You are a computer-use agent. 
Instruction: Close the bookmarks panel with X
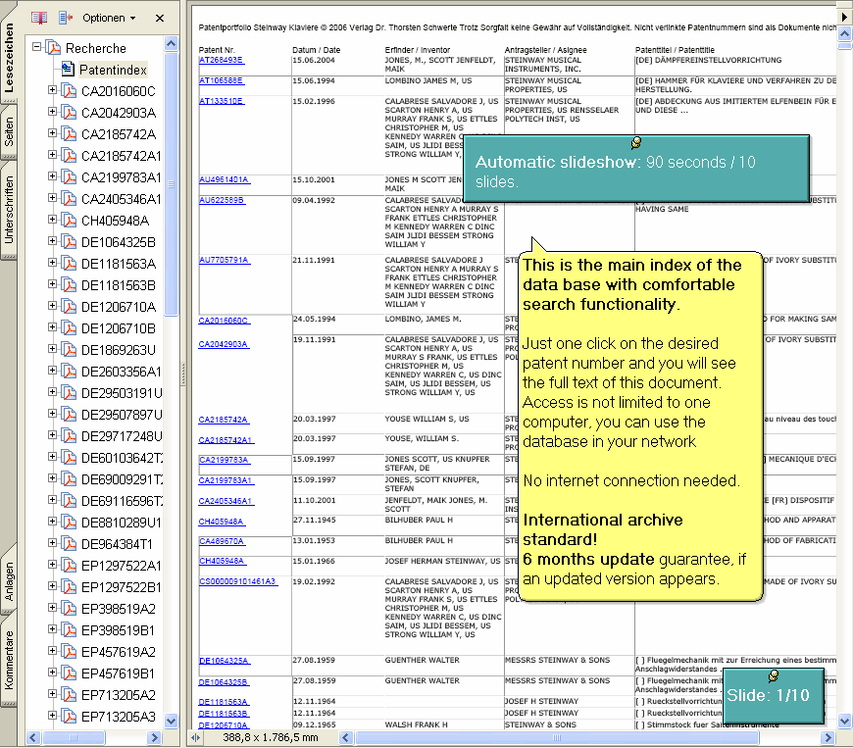coord(160,18)
